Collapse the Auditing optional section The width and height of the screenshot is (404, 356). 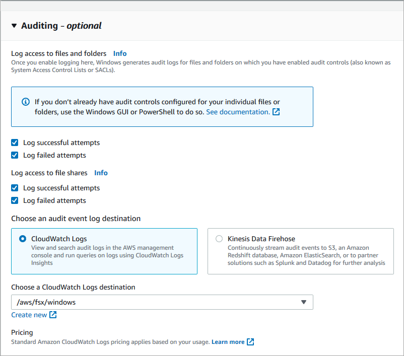[x=14, y=26]
